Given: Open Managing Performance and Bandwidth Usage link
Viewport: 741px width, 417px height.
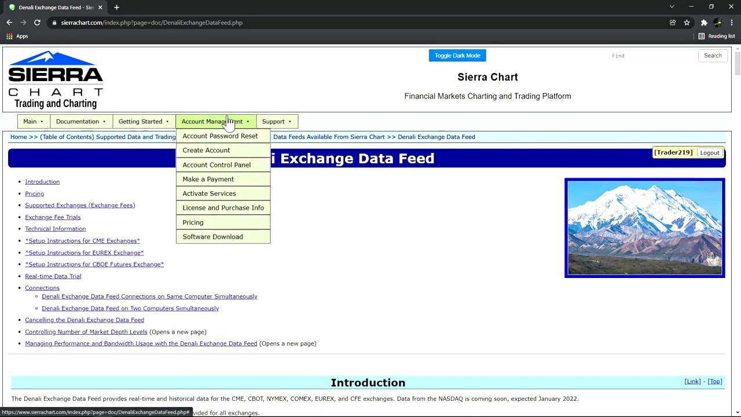Looking at the screenshot, I should coord(141,344).
